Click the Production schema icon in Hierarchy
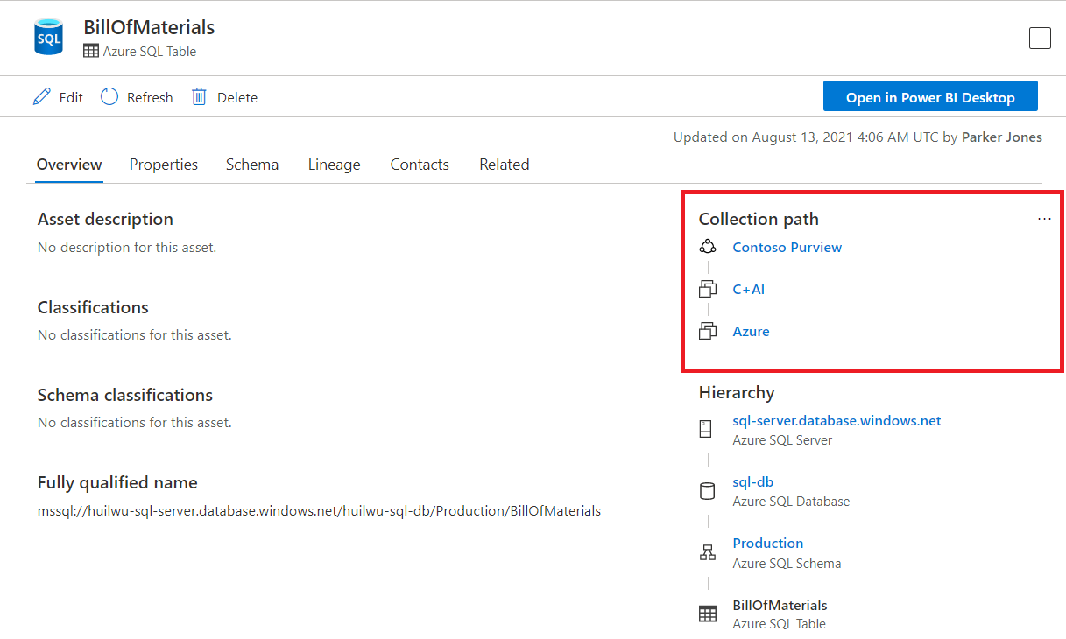 708,551
